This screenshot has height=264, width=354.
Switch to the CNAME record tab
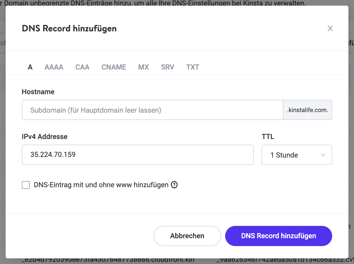coord(114,67)
